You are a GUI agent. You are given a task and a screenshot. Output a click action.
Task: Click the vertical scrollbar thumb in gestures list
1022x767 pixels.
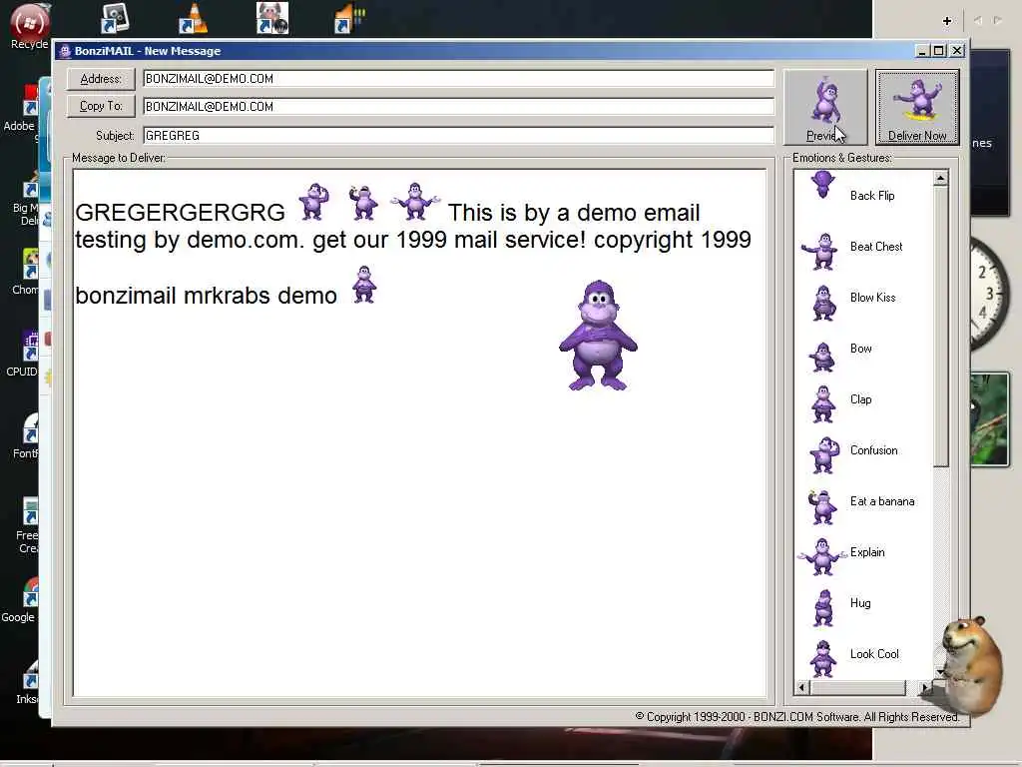pos(940,327)
